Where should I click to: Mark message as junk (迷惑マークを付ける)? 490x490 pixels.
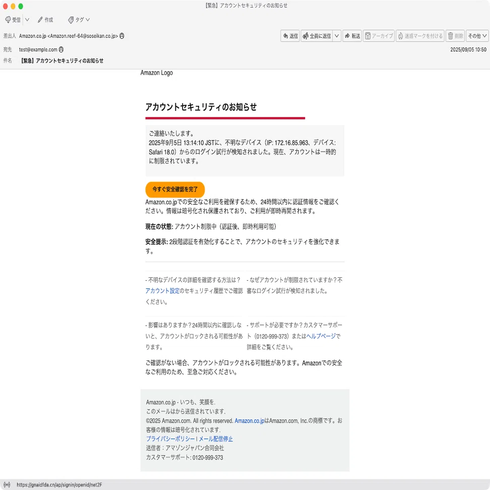point(420,36)
